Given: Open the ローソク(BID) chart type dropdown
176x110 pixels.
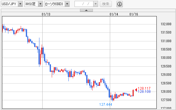Looking at the screenshot, I should coord(57,4).
